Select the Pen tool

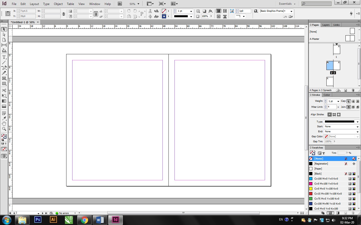(x=4, y=68)
